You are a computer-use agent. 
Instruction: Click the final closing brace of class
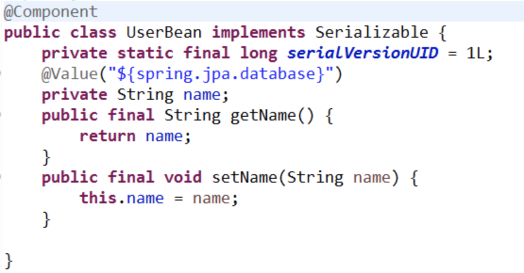coord(8,261)
